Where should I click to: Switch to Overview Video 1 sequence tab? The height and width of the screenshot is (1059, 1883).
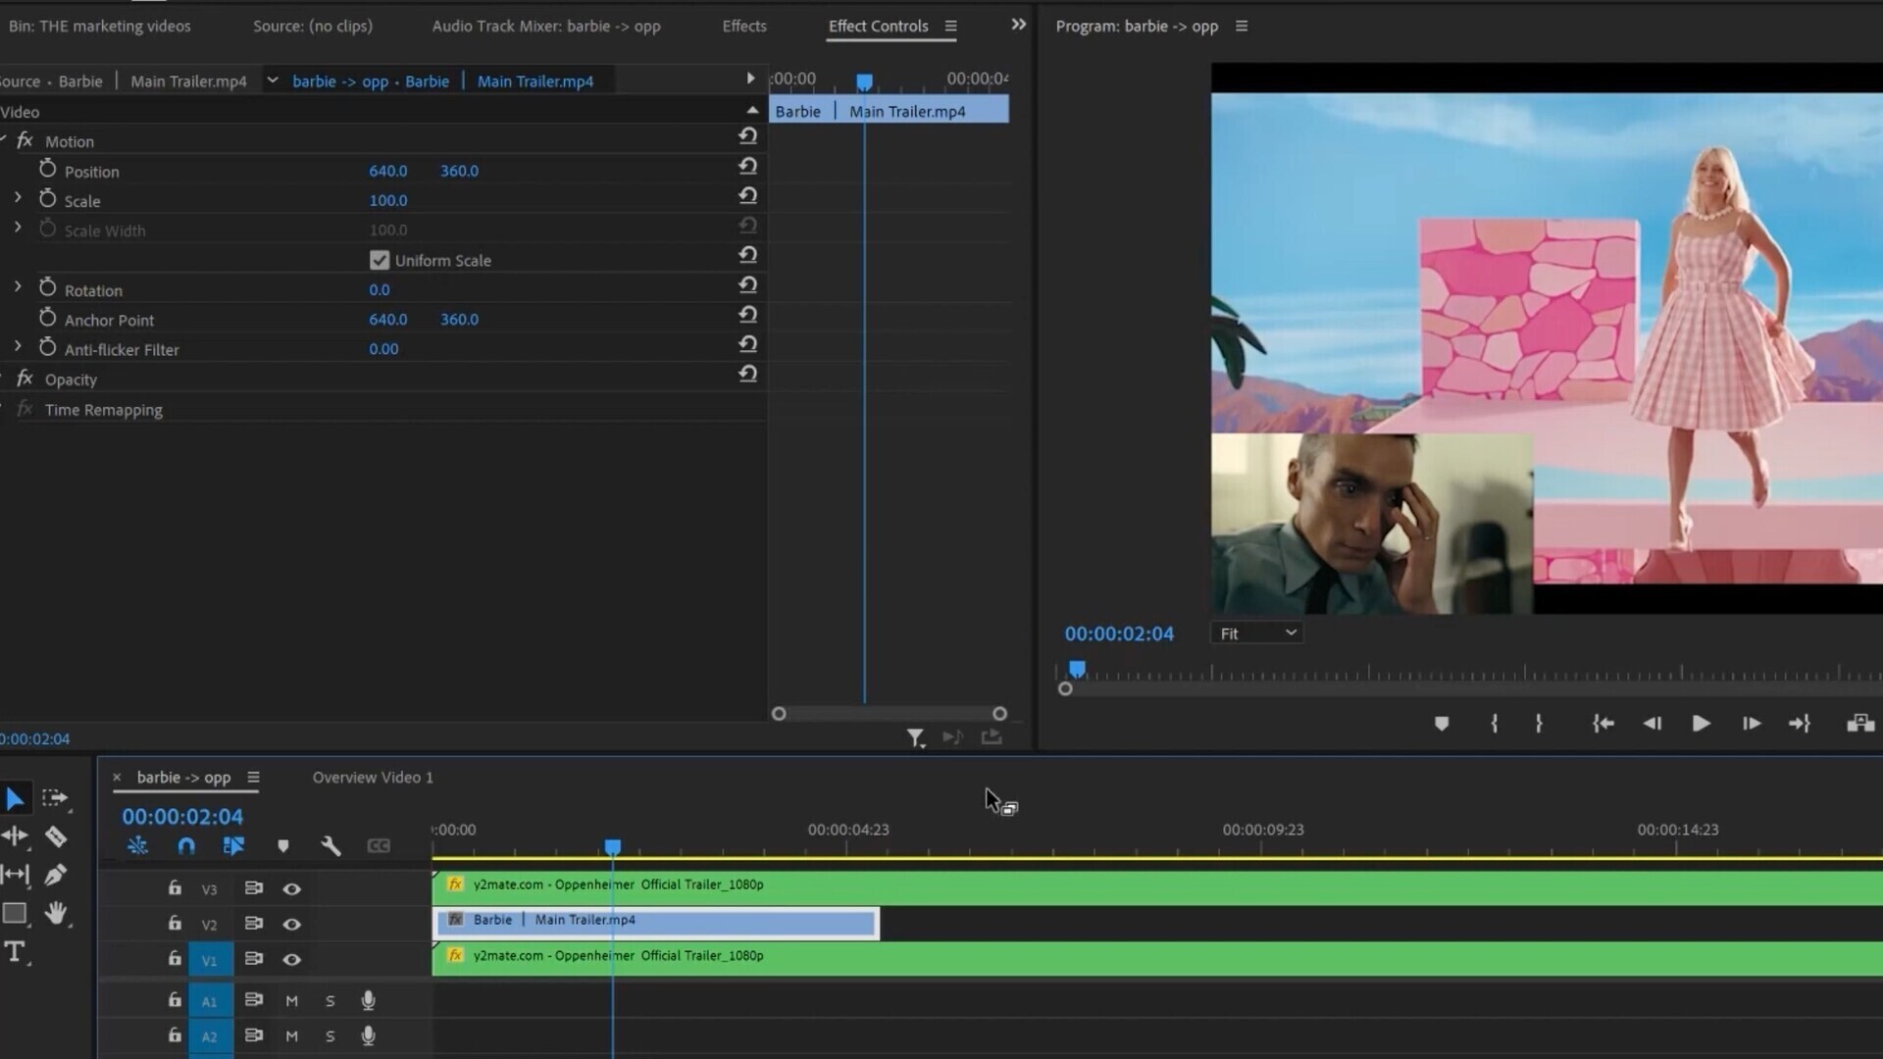[373, 778]
